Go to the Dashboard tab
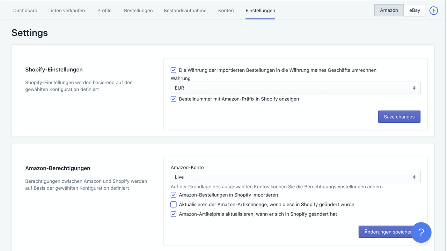The image size is (447, 251). [x=25, y=10]
